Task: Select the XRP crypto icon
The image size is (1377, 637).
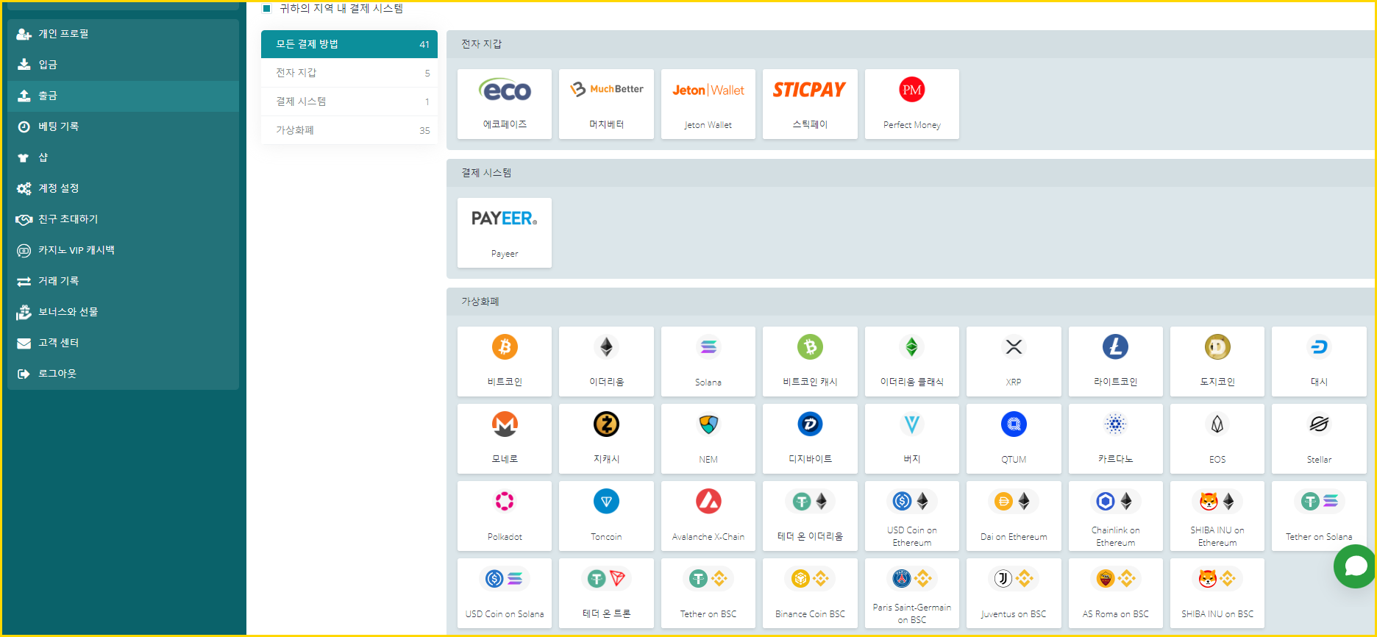Action: (1014, 347)
